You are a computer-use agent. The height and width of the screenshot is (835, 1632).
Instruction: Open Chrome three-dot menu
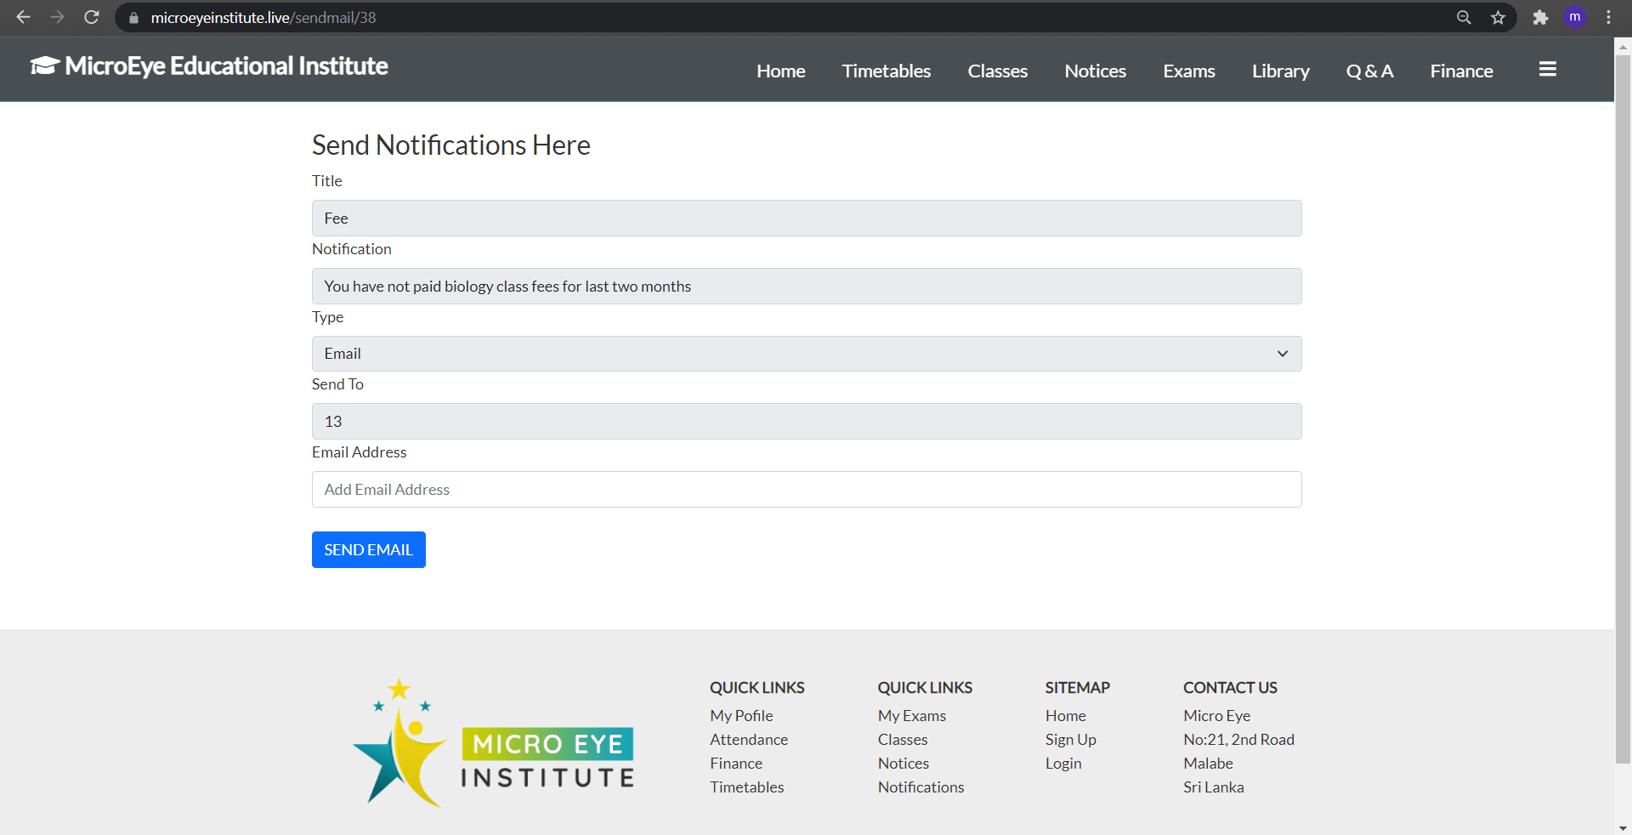1608,17
